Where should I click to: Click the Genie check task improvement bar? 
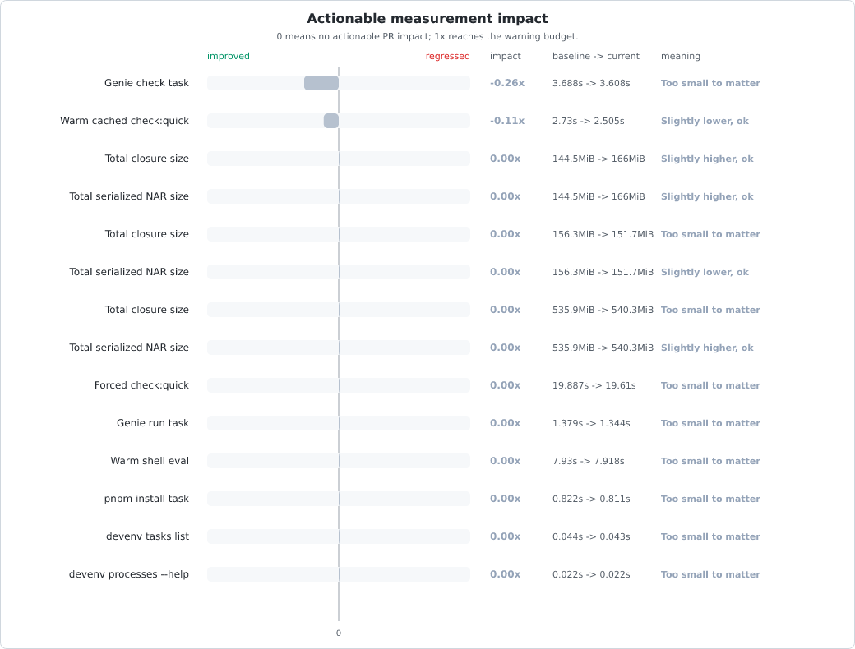pyautogui.click(x=321, y=83)
